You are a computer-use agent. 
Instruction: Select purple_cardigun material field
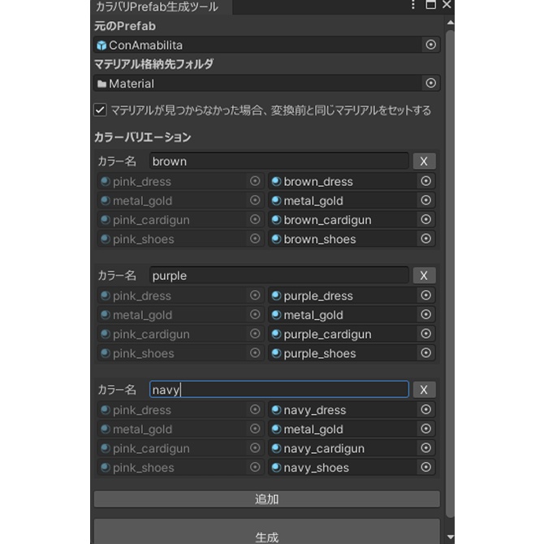352,334
